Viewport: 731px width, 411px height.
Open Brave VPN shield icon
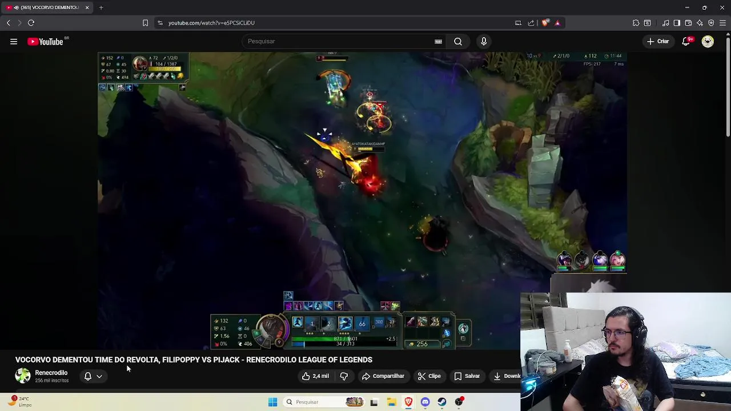point(711,23)
